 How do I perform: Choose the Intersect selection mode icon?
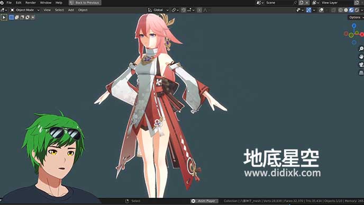(33, 17)
